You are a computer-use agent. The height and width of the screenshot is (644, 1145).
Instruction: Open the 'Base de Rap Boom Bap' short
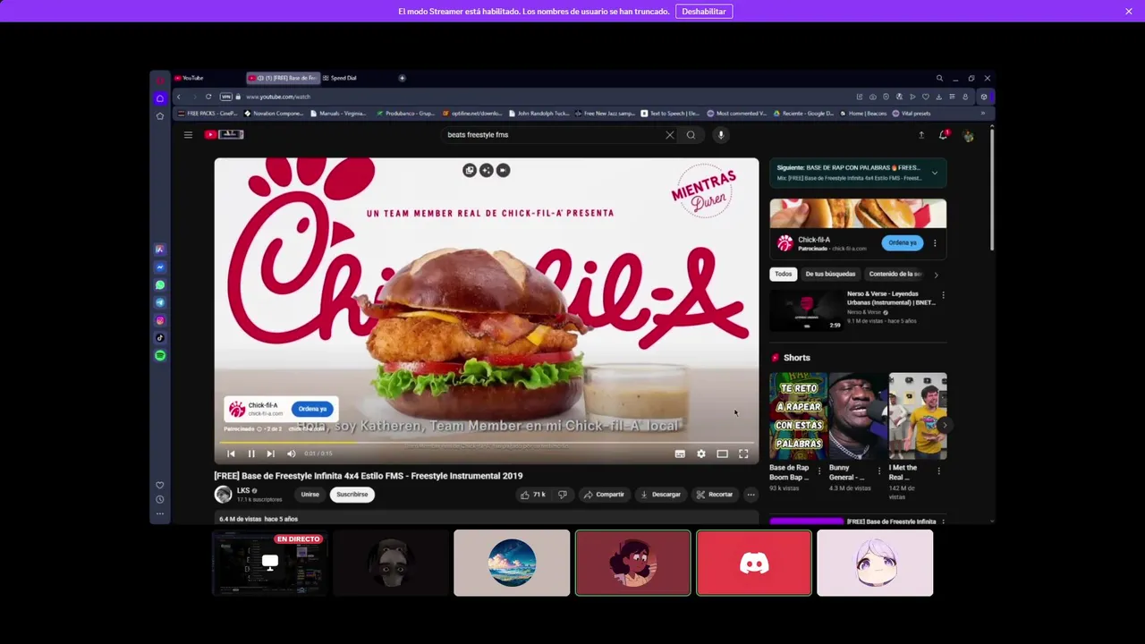click(x=798, y=416)
